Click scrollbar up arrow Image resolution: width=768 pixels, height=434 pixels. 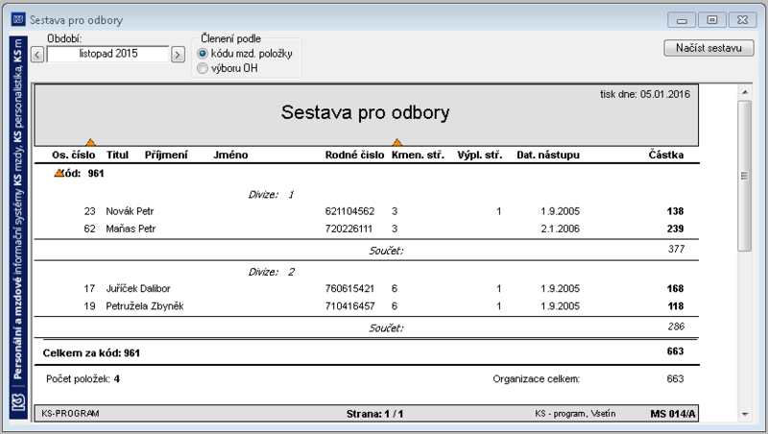click(x=745, y=92)
